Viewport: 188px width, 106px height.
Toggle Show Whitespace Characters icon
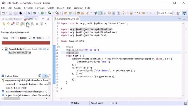(118, 13)
